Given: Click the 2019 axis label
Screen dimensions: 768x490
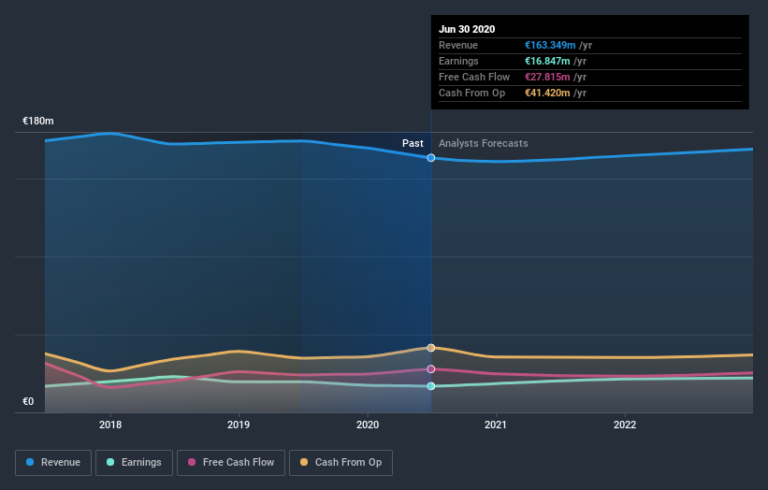Looking at the screenshot, I should (239, 425).
